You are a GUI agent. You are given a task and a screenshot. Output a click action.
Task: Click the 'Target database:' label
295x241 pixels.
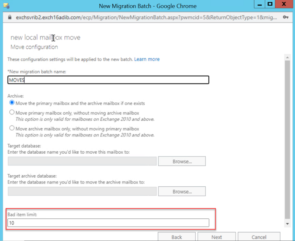click(24, 146)
